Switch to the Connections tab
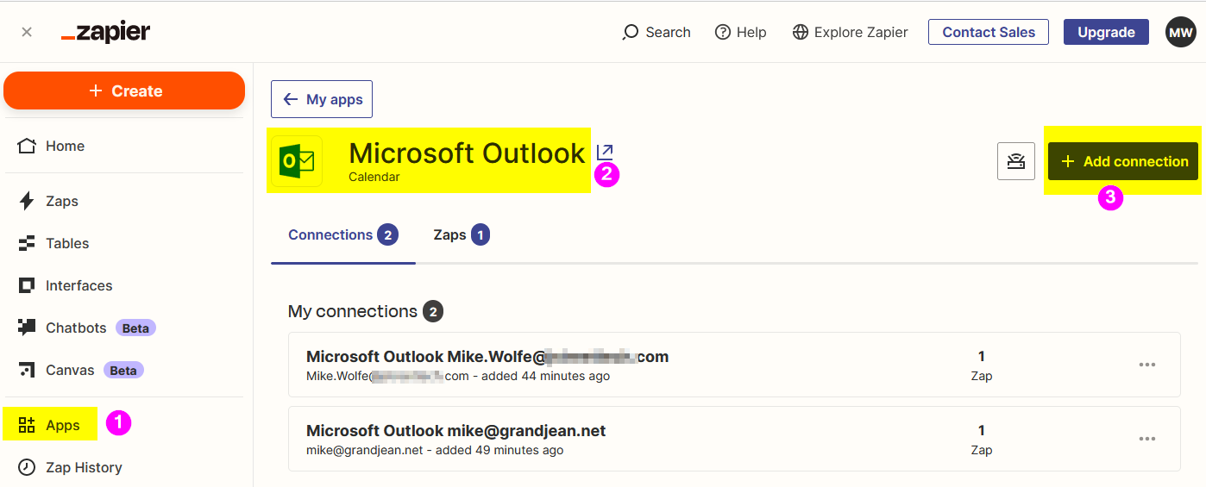1206x487 pixels. [342, 234]
